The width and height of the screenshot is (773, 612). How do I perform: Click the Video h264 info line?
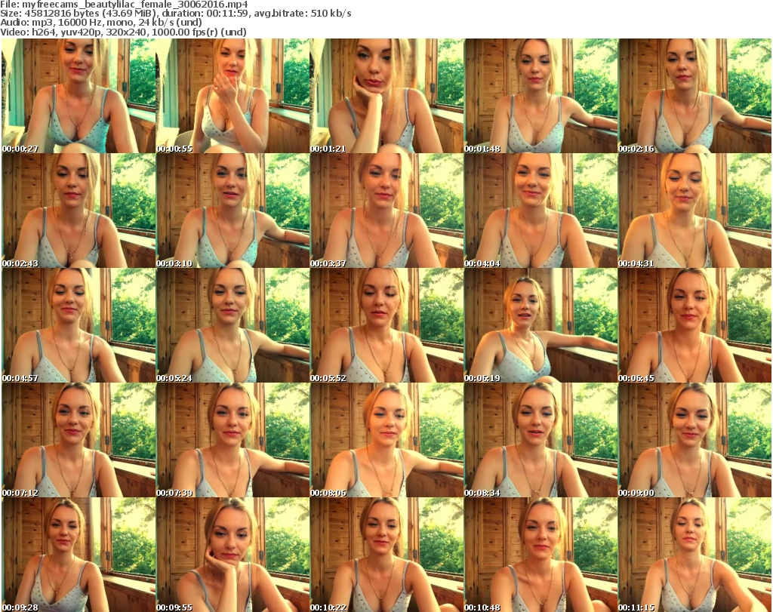pyautogui.click(x=123, y=32)
